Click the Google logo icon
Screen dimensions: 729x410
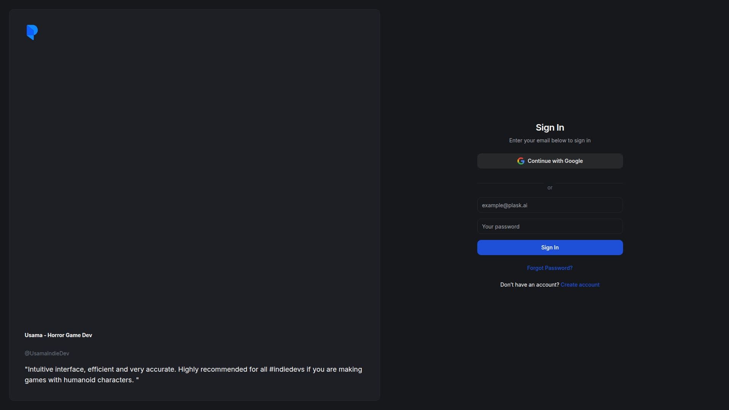(x=521, y=161)
